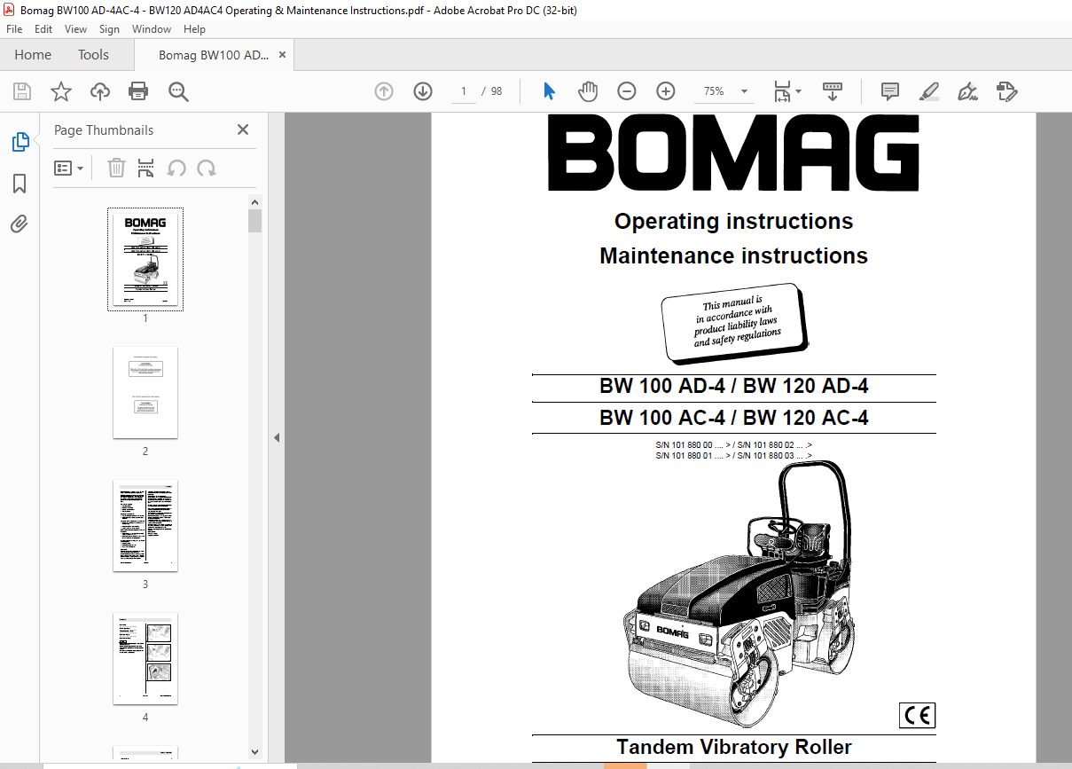Select the page 4 thumbnail

(145, 659)
